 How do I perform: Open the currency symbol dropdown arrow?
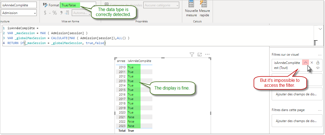click(50, 13)
